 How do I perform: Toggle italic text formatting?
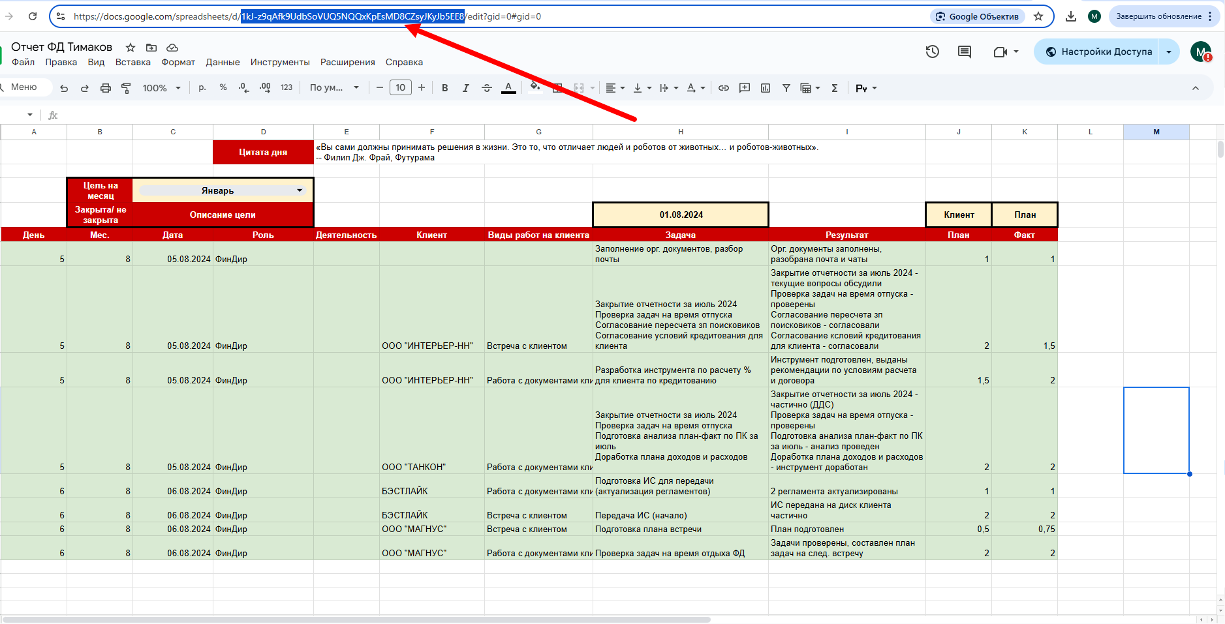coord(465,88)
